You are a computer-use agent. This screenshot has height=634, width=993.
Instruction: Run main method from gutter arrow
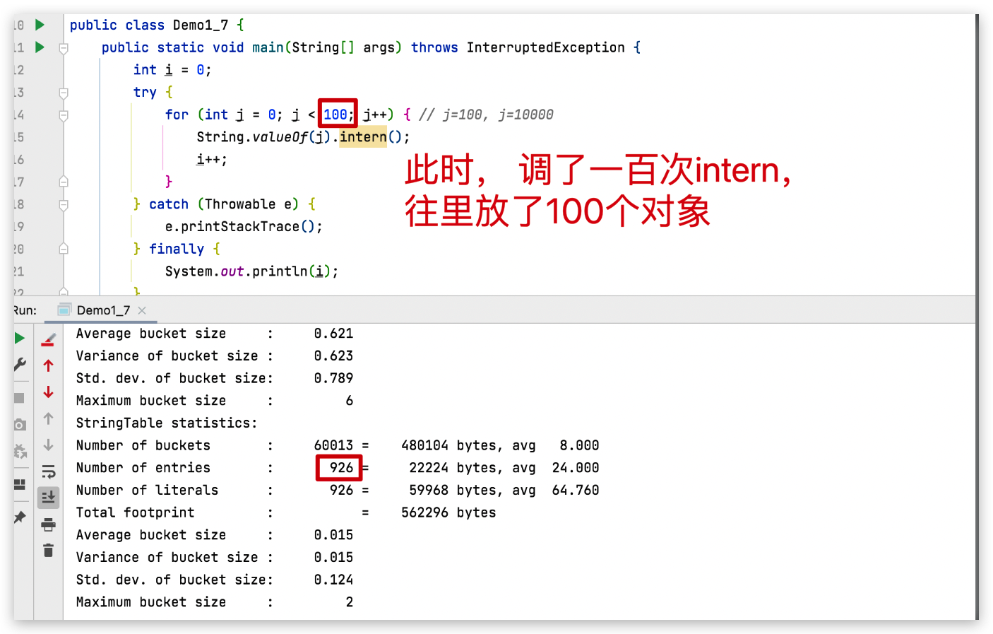(40, 47)
